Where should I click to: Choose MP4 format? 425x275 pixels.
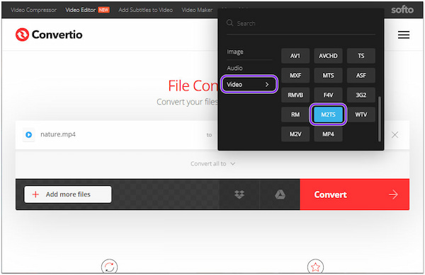point(328,134)
